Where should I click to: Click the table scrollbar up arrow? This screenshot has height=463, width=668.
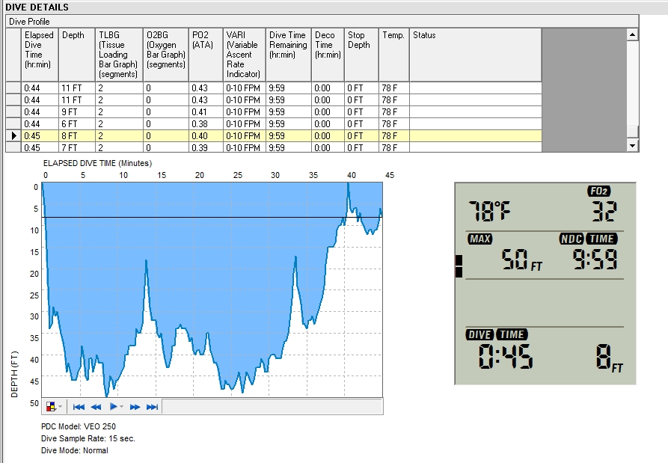tap(633, 34)
